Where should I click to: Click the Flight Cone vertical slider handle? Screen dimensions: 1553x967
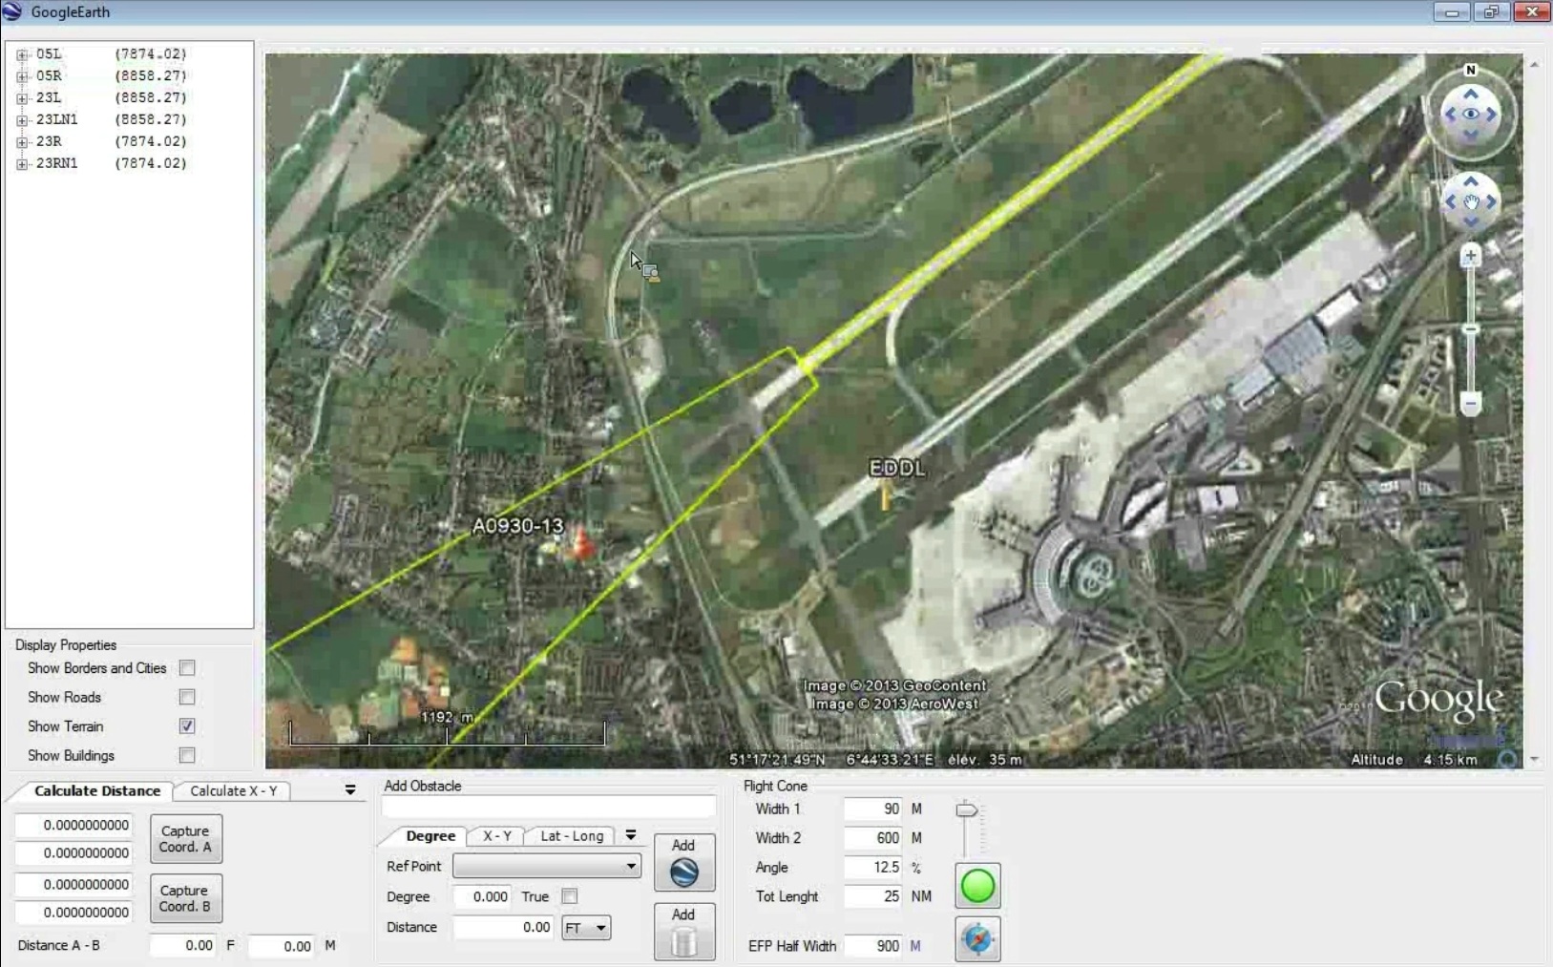click(966, 810)
